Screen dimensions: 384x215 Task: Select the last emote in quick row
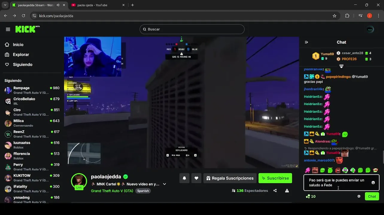(x=375, y=170)
